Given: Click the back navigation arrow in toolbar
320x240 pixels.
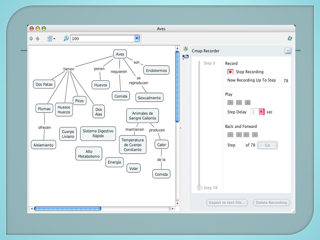Looking at the screenshot, I should click(x=31, y=38).
